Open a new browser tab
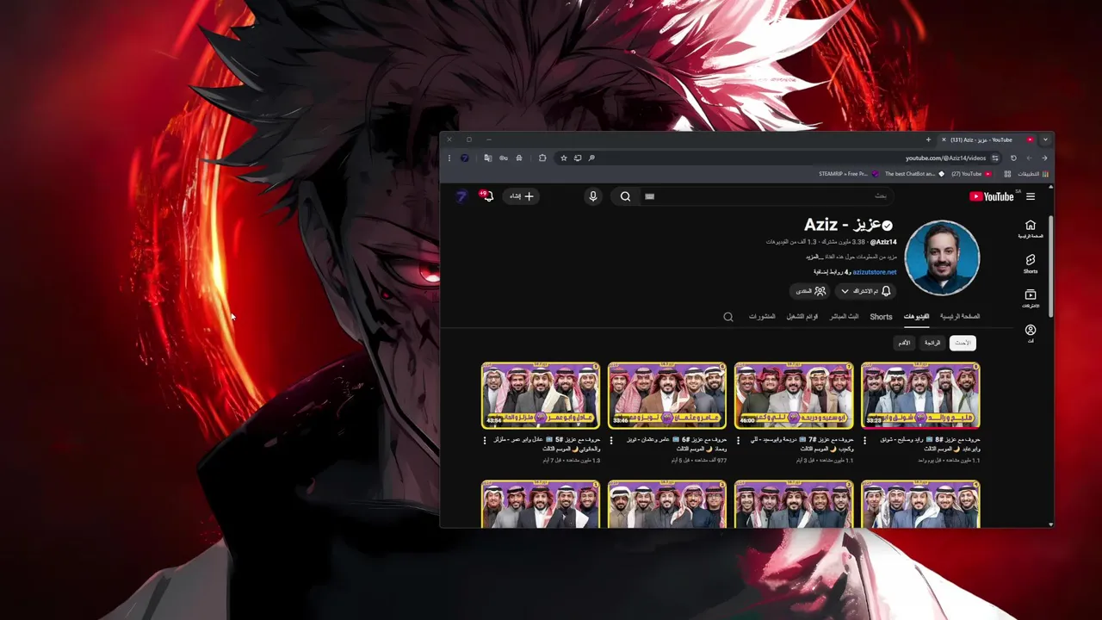The height and width of the screenshot is (620, 1102). (928, 139)
